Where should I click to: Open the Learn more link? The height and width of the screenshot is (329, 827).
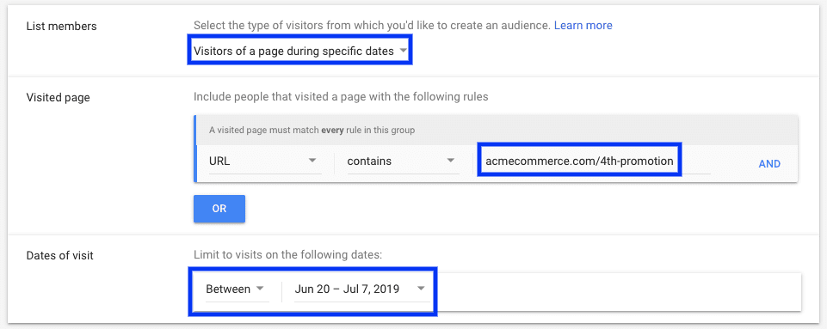pyautogui.click(x=583, y=25)
